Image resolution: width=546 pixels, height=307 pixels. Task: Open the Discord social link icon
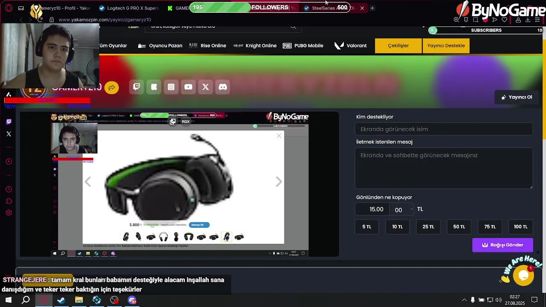[223, 87]
